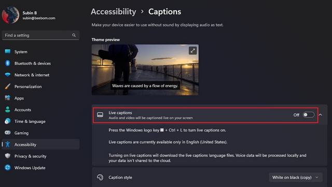
Task: Click the Windows logo key shortcut text
Action: [167, 130]
